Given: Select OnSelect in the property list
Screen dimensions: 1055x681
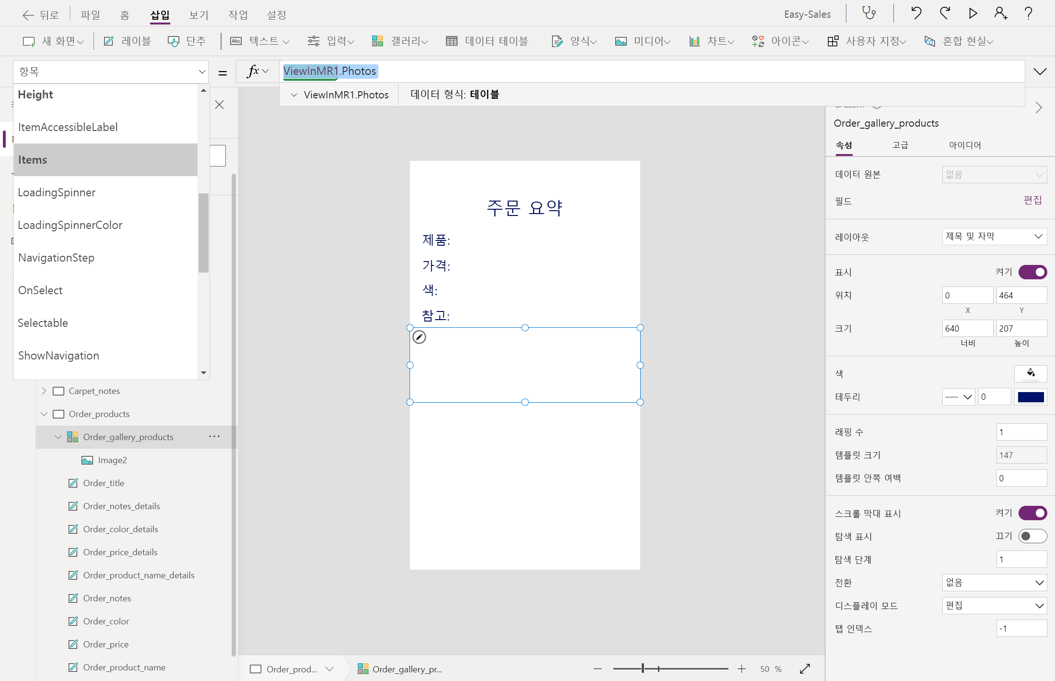Looking at the screenshot, I should coord(40,290).
